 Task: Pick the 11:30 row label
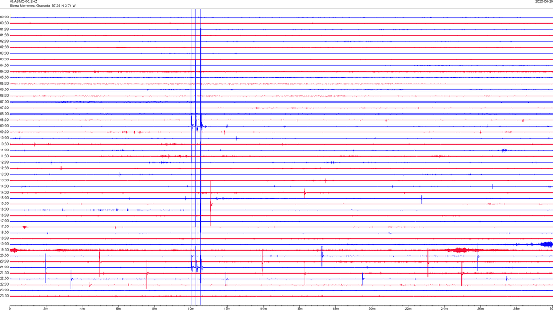tap(5, 156)
